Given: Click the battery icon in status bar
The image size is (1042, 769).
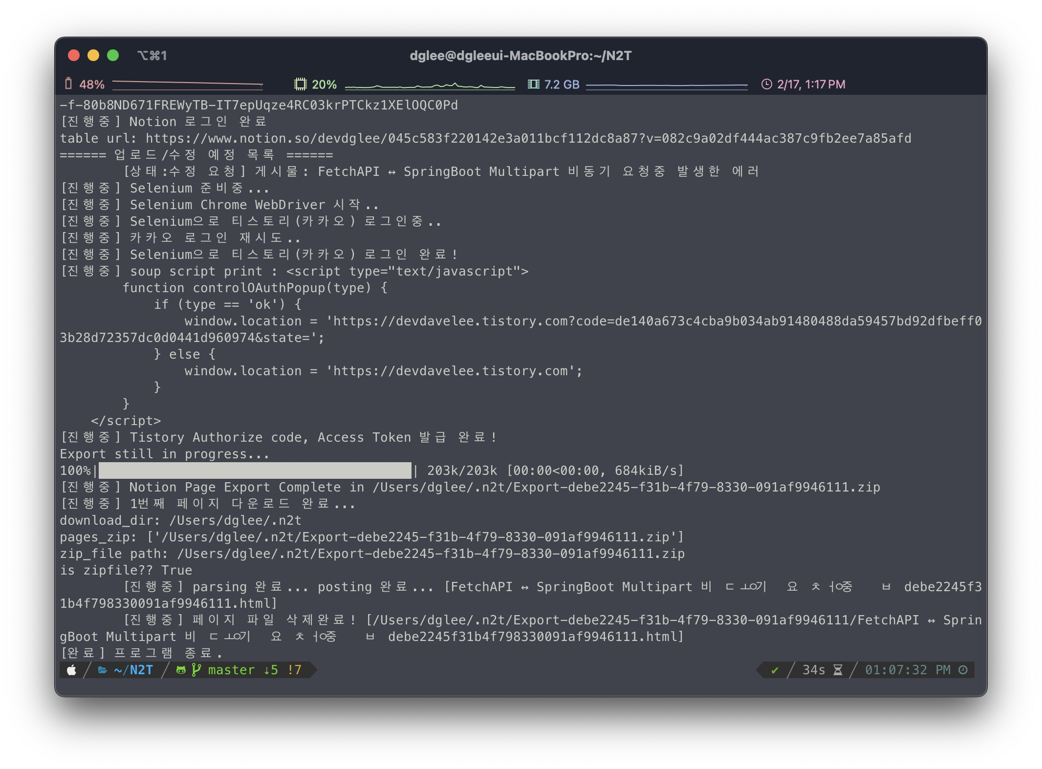Looking at the screenshot, I should tap(68, 84).
